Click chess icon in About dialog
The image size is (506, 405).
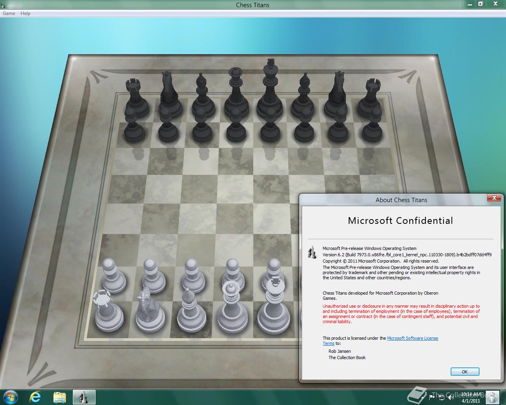[312, 252]
